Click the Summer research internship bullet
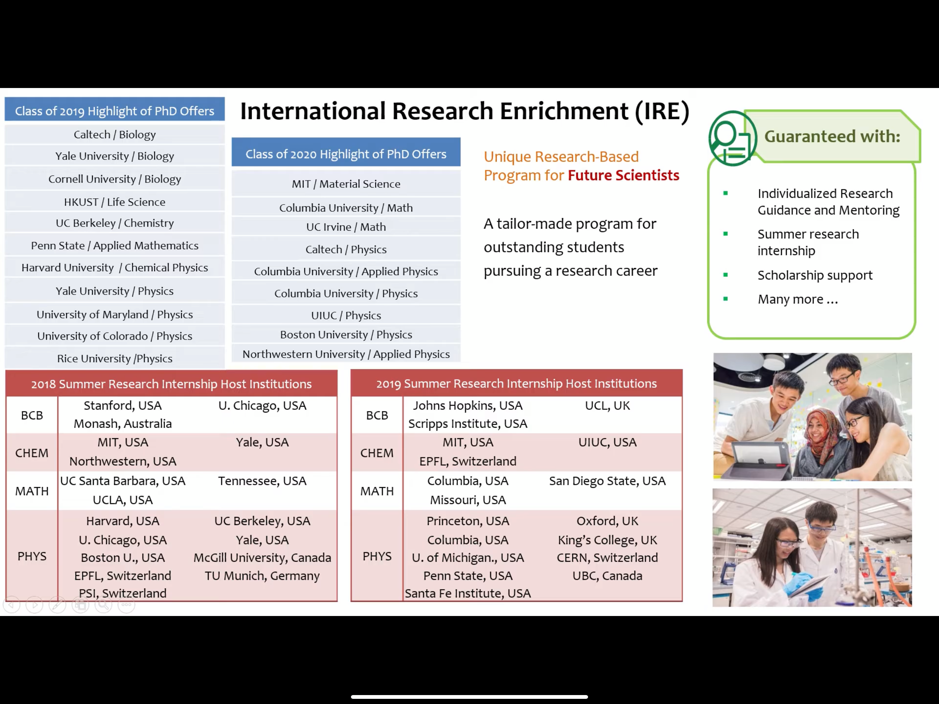 coord(808,242)
